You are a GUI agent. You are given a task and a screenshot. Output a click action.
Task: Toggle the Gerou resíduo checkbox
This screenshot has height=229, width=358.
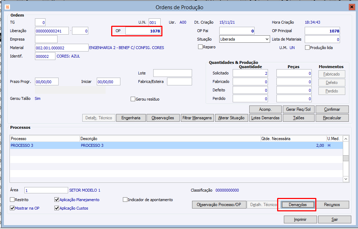pos(133,99)
